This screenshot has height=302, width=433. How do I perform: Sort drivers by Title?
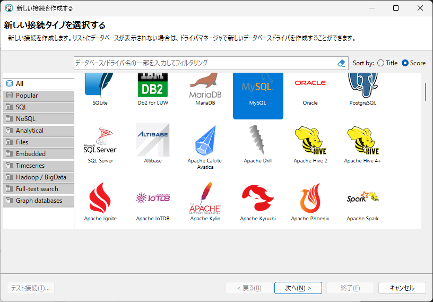387,63
